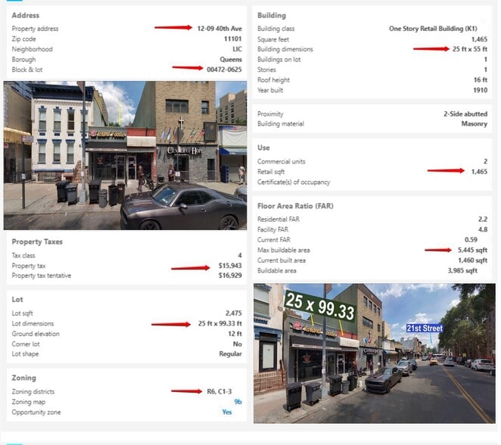Follow the Opportunity zone Yes link
The width and height of the screenshot is (501, 445).
(x=227, y=412)
